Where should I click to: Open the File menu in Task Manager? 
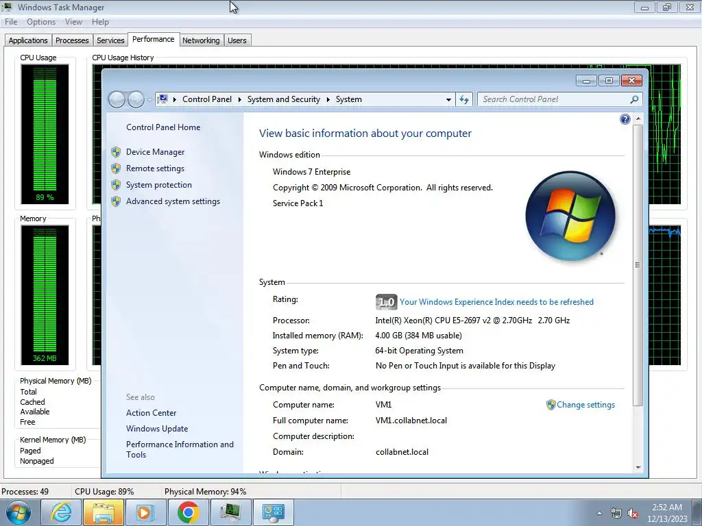click(11, 22)
